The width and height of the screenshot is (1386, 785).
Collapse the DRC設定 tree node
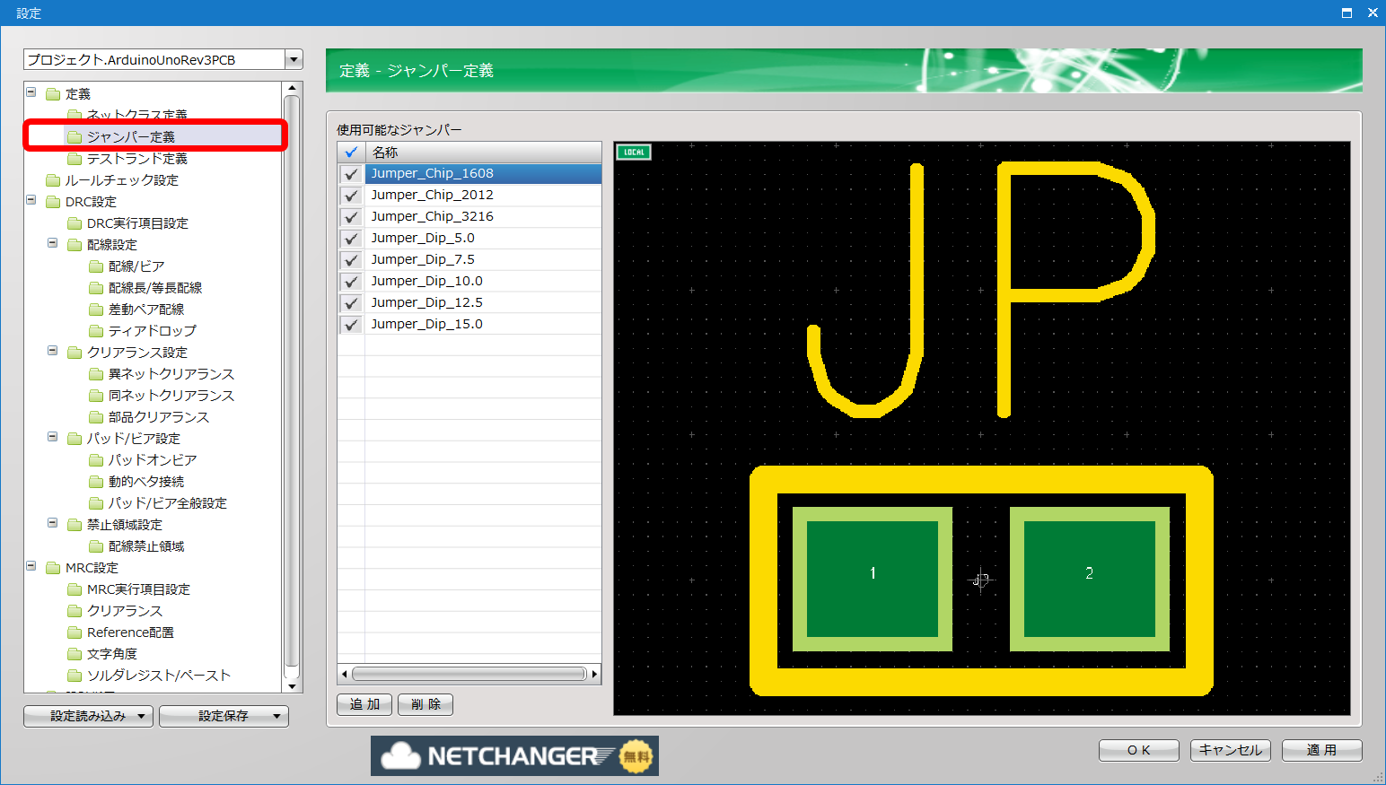[x=31, y=200]
